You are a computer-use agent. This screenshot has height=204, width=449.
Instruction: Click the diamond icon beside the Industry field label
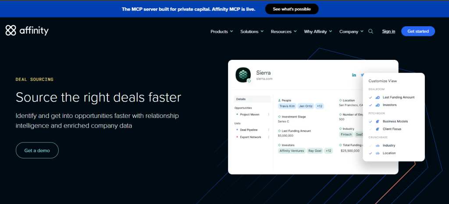[340, 129]
